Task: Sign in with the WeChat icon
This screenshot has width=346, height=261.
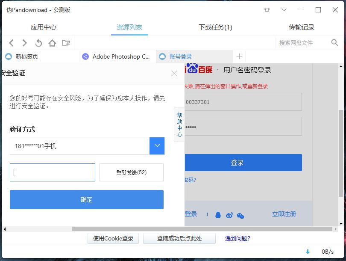Action: [x=241, y=216]
